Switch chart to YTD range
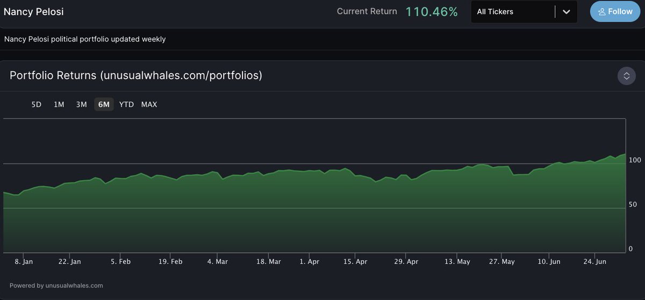The height and width of the screenshot is (300, 645). (x=126, y=104)
